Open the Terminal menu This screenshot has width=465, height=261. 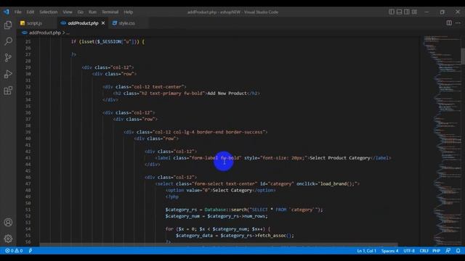110,12
